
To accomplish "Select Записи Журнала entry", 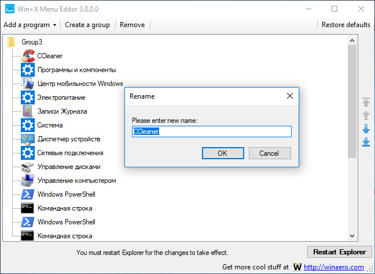I will (62, 111).
